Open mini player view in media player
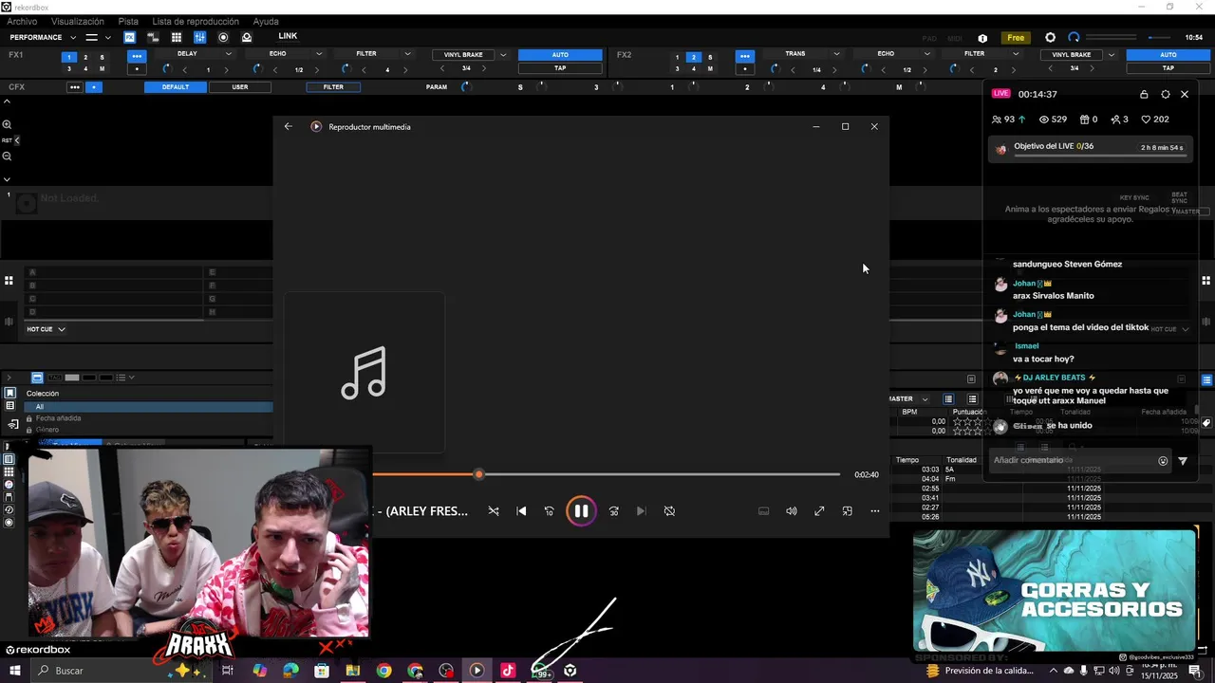The height and width of the screenshot is (683, 1215). pos(847,511)
